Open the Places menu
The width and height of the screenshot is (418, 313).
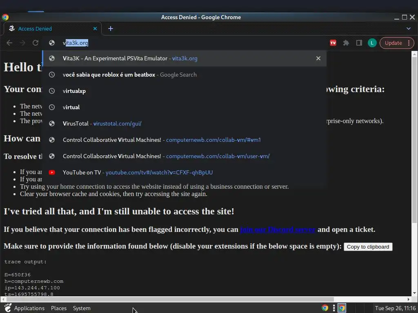tap(59, 308)
